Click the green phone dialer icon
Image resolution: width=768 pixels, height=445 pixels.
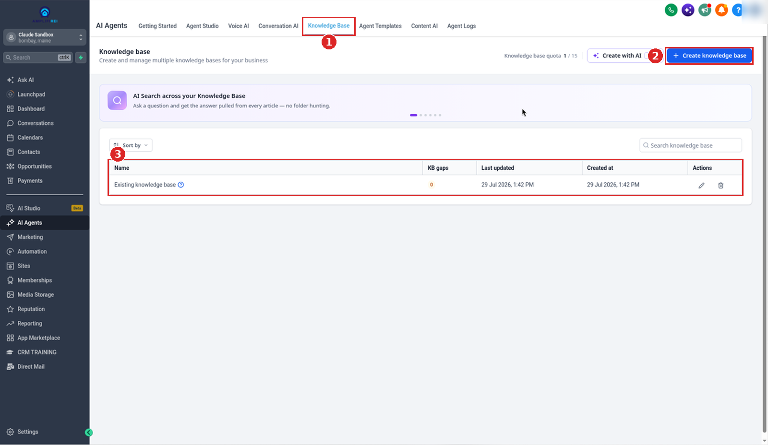(671, 10)
